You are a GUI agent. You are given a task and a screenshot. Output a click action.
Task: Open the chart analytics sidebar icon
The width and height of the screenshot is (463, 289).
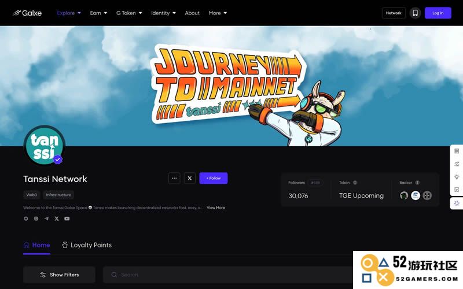[x=457, y=164]
